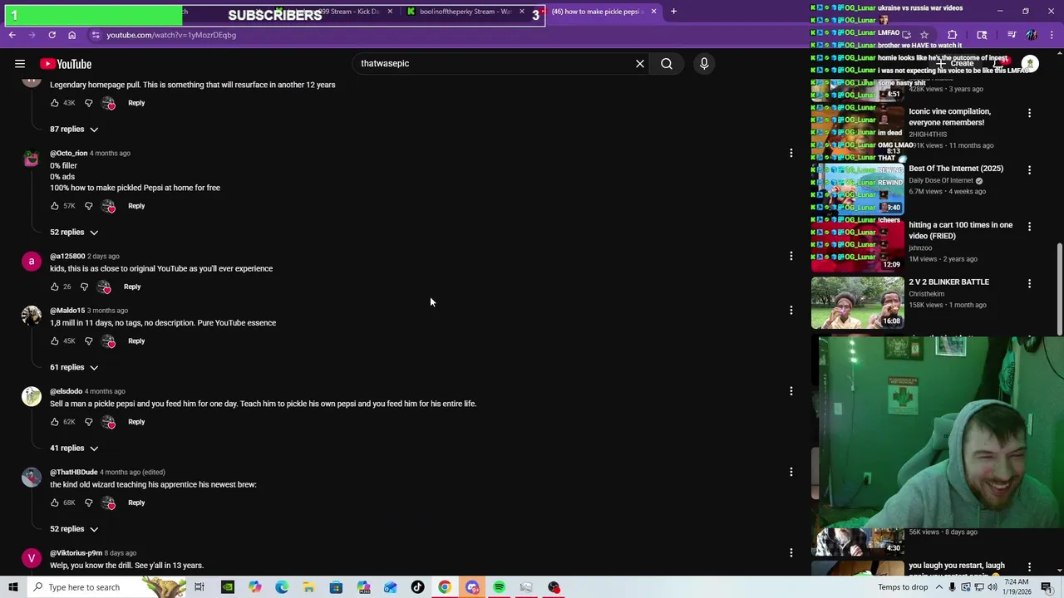Close the boolinofftheperky Stream tab
Image resolution: width=1064 pixels, height=598 pixels.
[522, 12]
